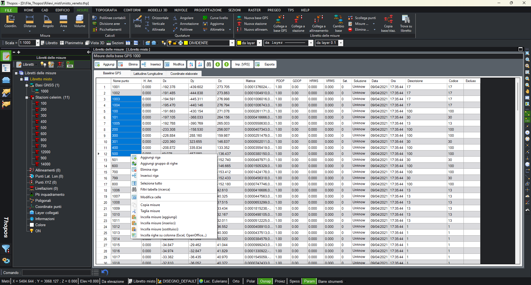
Task: Toggle Orto mode in status bar
Action: [236, 281]
